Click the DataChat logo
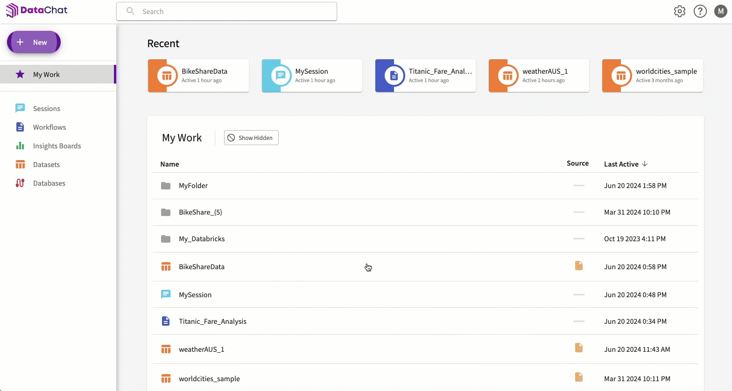 click(x=36, y=10)
